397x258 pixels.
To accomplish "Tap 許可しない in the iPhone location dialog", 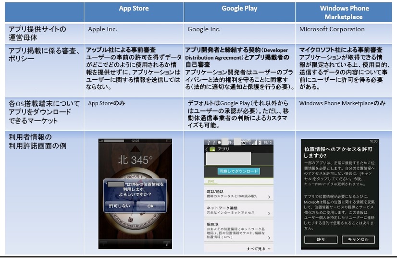I will point(120,206).
